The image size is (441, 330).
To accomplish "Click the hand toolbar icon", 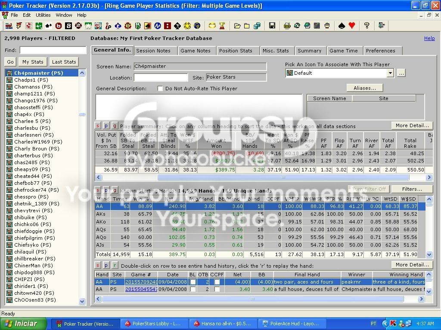I will [x=327, y=26].
